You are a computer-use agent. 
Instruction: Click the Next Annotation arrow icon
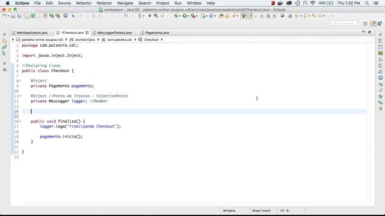tap(297, 16)
